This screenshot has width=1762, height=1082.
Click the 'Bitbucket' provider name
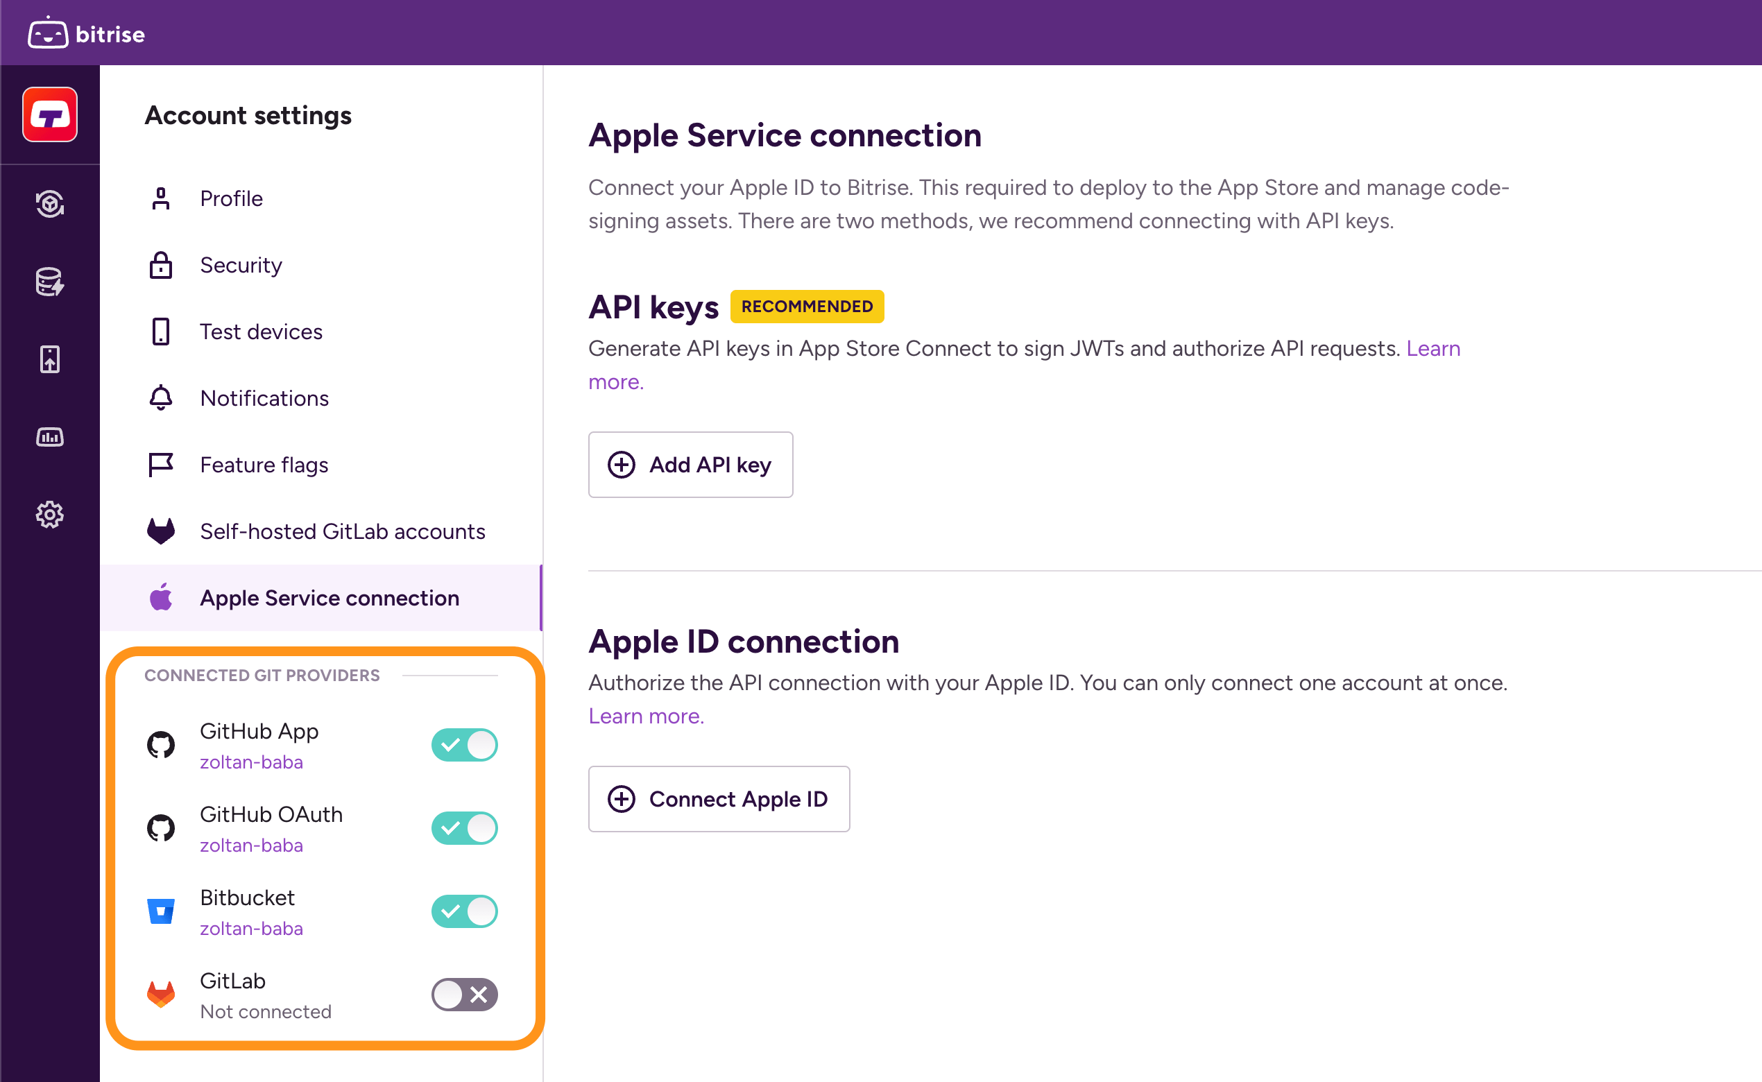click(247, 898)
